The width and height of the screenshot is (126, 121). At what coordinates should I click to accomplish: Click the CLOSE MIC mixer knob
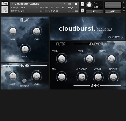[x=82, y=77]
